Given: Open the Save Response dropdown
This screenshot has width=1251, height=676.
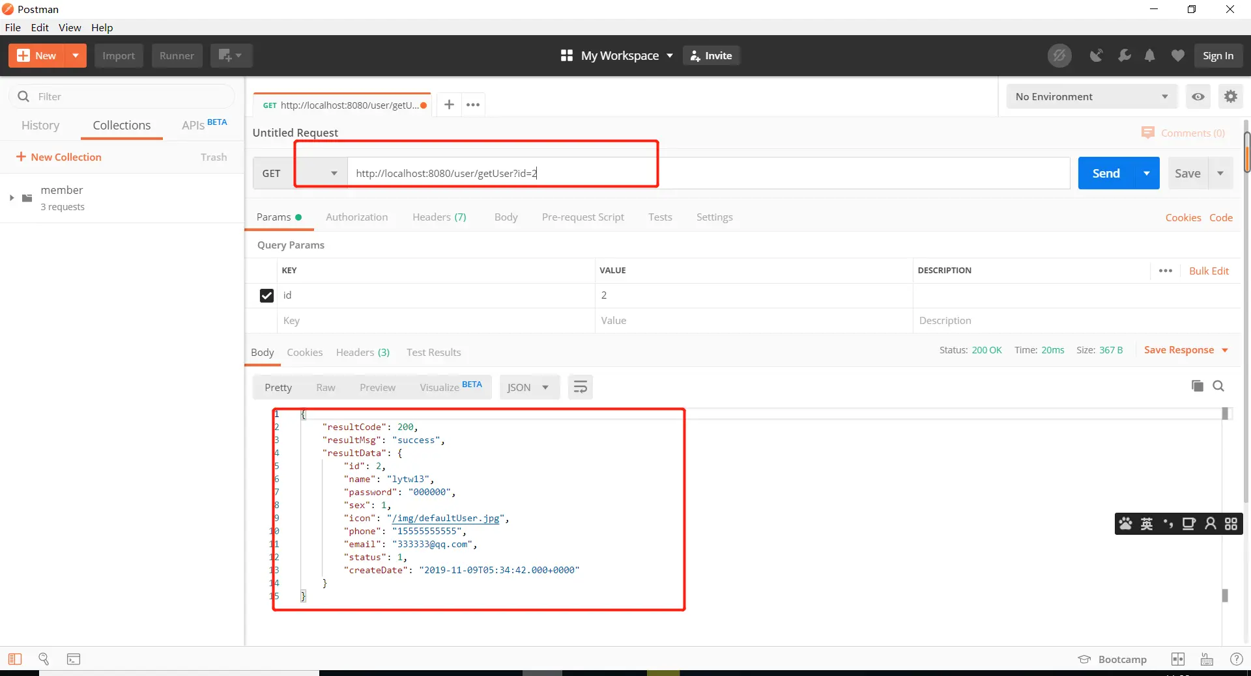Looking at the screenshot, I should tap(1186, 350).
